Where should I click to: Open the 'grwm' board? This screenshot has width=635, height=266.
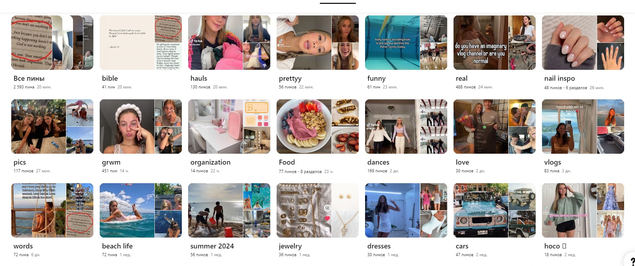pos(141,126)
